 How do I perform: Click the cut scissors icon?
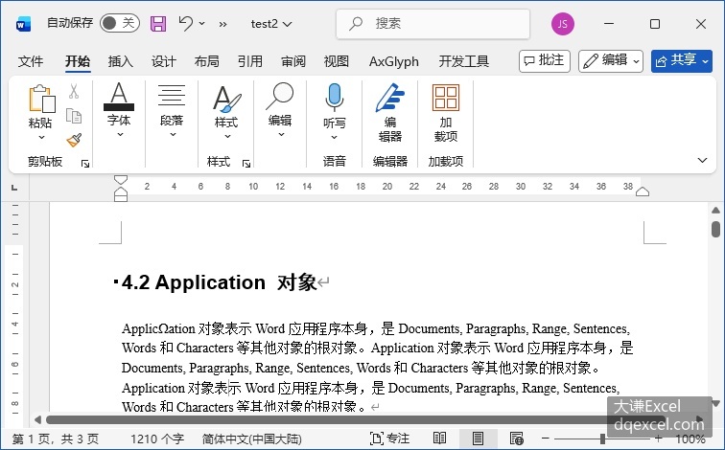coord(74,91)
